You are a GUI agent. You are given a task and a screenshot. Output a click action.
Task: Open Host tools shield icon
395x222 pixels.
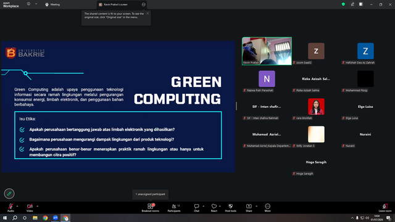pyautogui.click(x=230, y=208)
